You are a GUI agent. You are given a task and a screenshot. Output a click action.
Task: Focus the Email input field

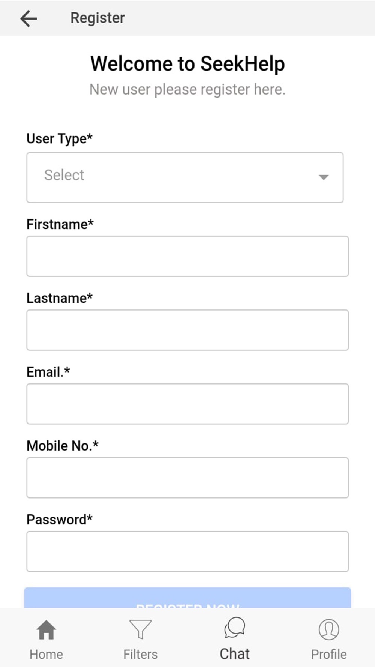click(187, 404)
